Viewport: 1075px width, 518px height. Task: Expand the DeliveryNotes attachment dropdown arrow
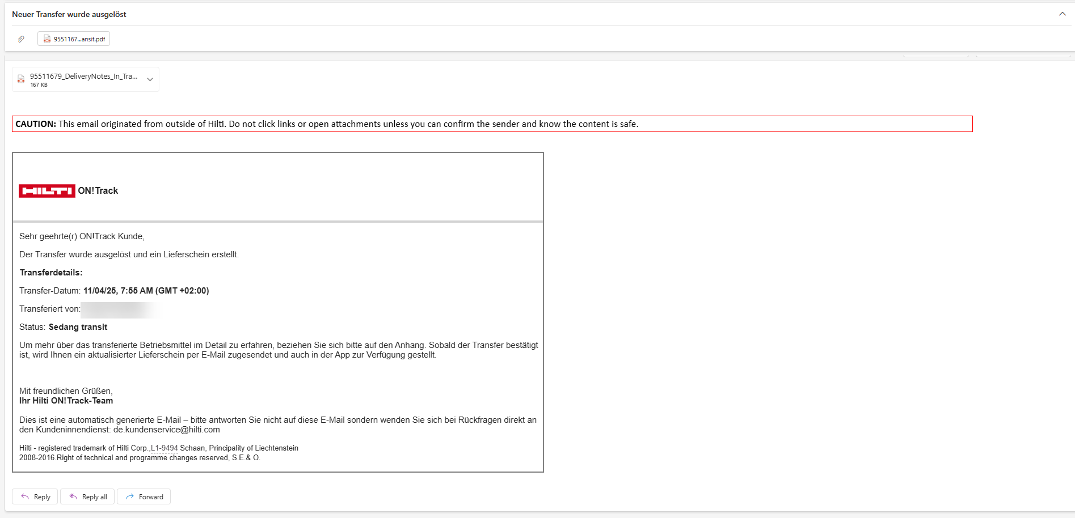(x=150, y=79)
